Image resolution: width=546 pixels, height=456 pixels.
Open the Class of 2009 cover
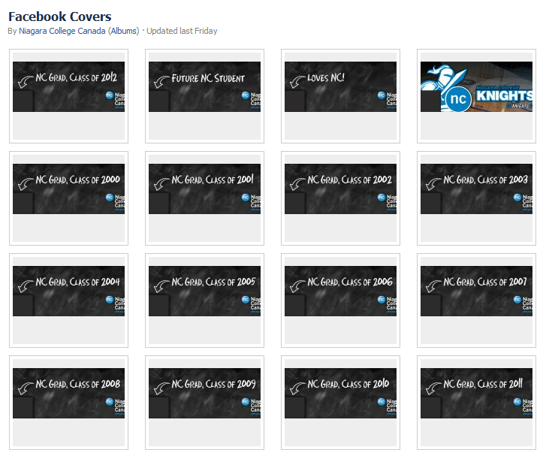[x=204, y=403]
